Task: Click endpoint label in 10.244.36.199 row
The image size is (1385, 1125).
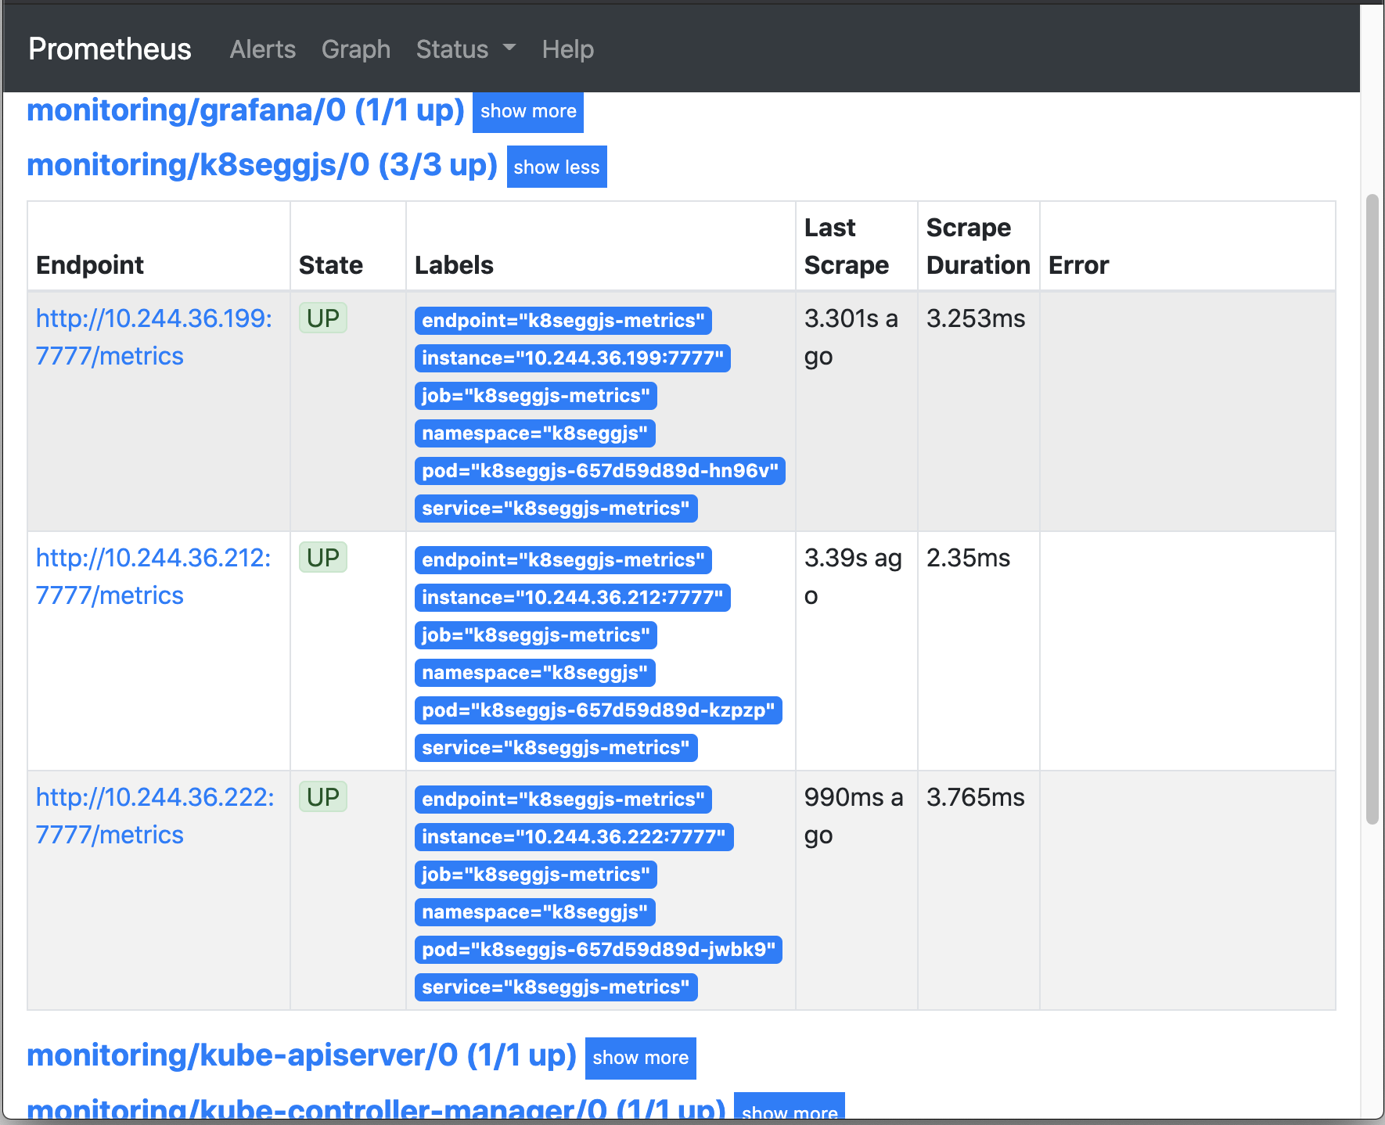Action: (x=563, y=321)
